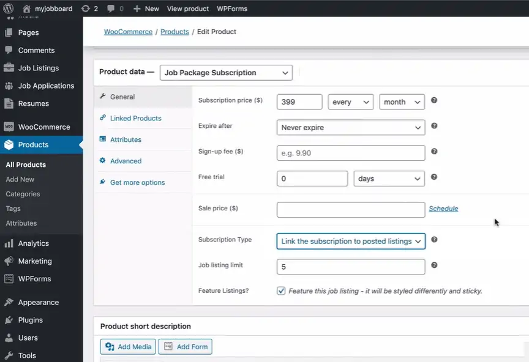The height and width of the screenshot is (362, 529).
Task: Click the WooCommerce breadcrumb link
Action: click(128, 32)
